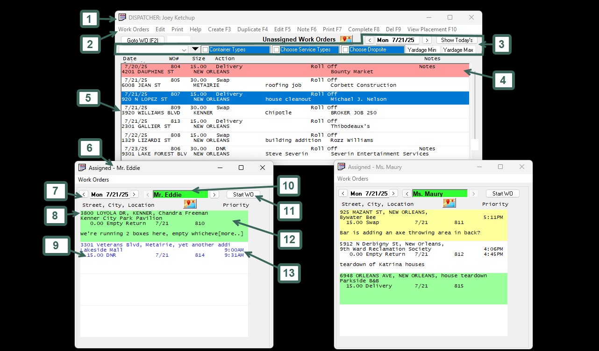The image size is (599, 351).
Task: Enable the Container Types checkbox
Action: [x=205, y=49]
